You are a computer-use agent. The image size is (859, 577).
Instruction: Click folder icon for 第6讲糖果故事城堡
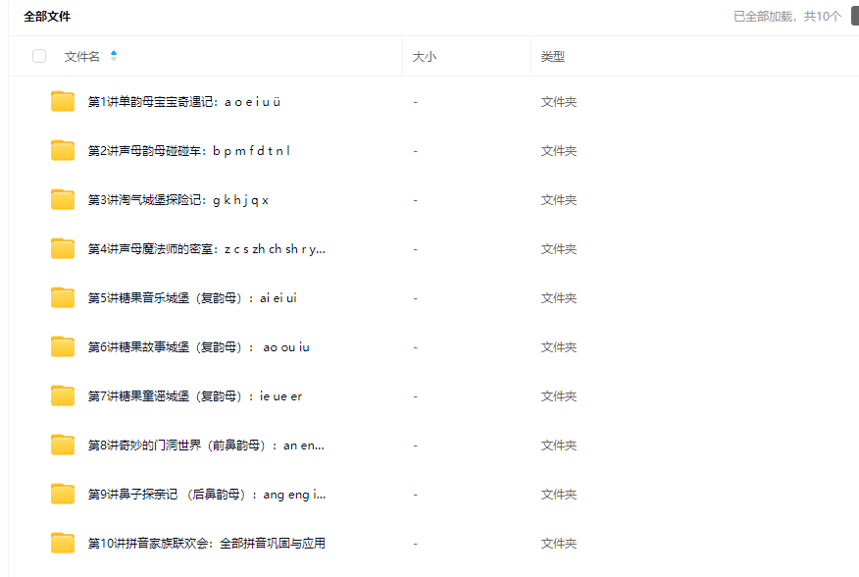63,346
